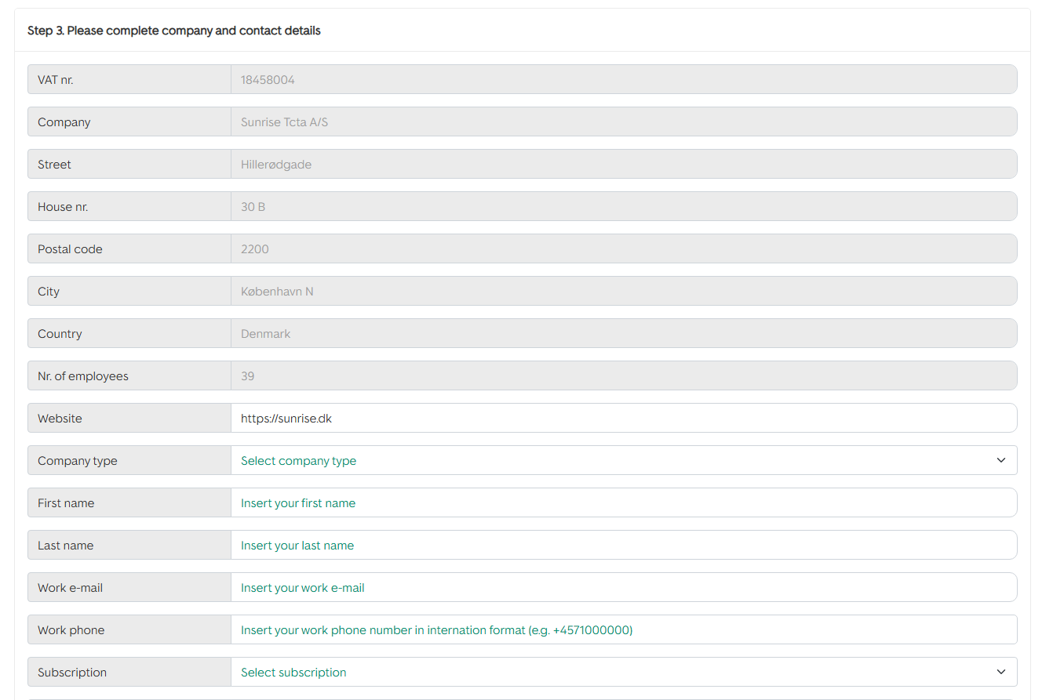Viewport: 1053px width, 700px height.
Task: Click the VAT nr. field showing 18458004
Action: (x=623, y=79)
